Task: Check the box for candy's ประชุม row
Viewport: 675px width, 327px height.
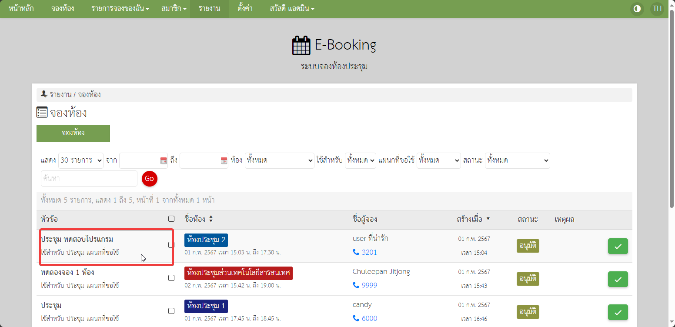Action: coord(171,311)
